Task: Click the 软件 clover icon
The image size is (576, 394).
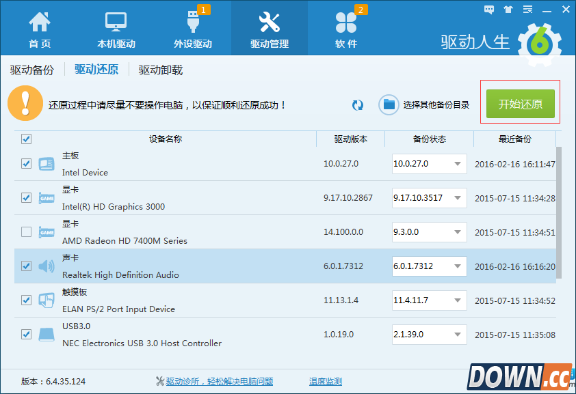Action: (x=346, y=23)
